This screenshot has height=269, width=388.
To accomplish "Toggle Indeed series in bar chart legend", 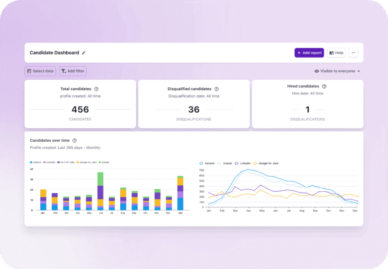I will [104, 163].
